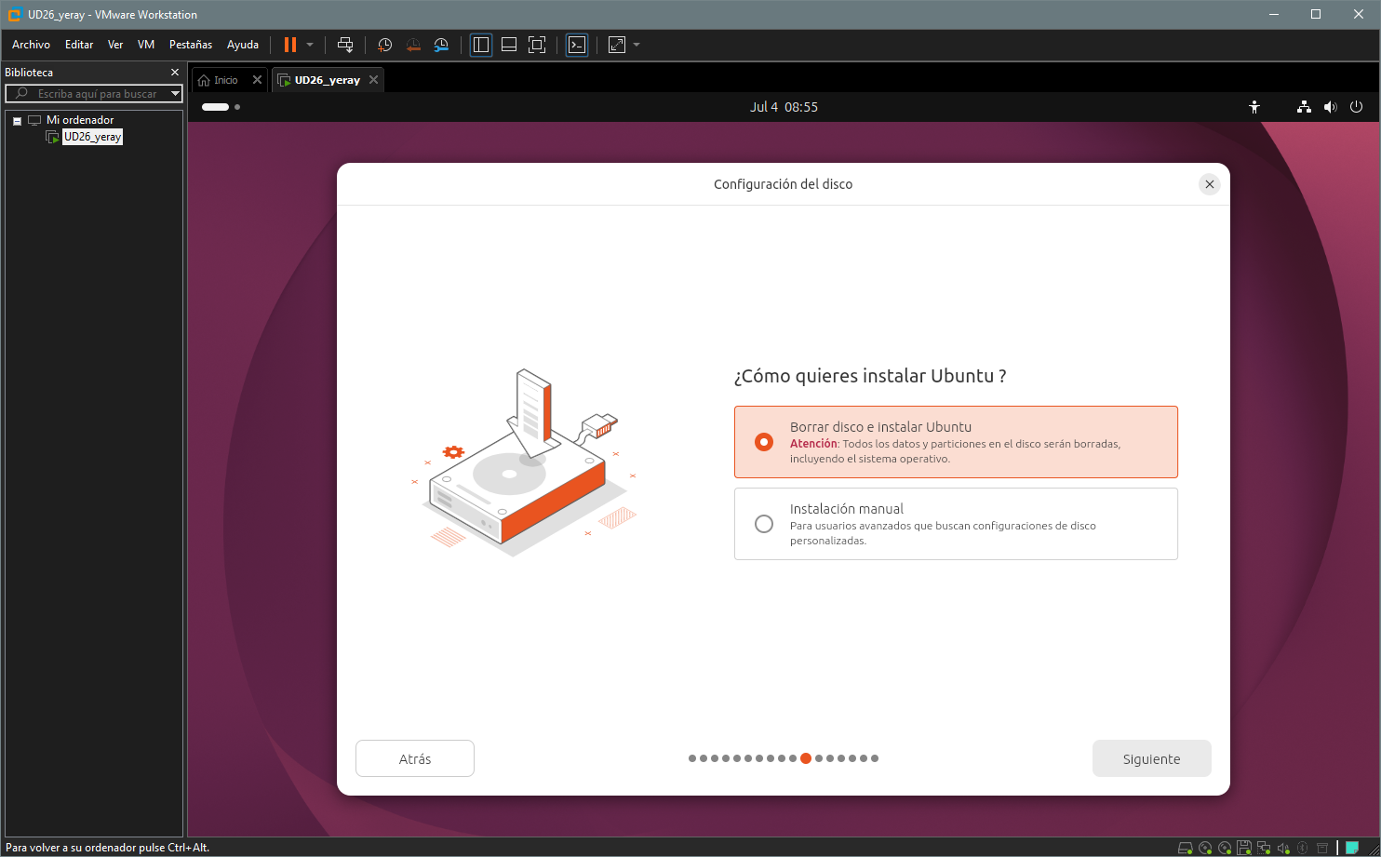Toggle the library sidebar panel view
The width and height of the screenshot is (1381, 857).
tap(481, 45)
